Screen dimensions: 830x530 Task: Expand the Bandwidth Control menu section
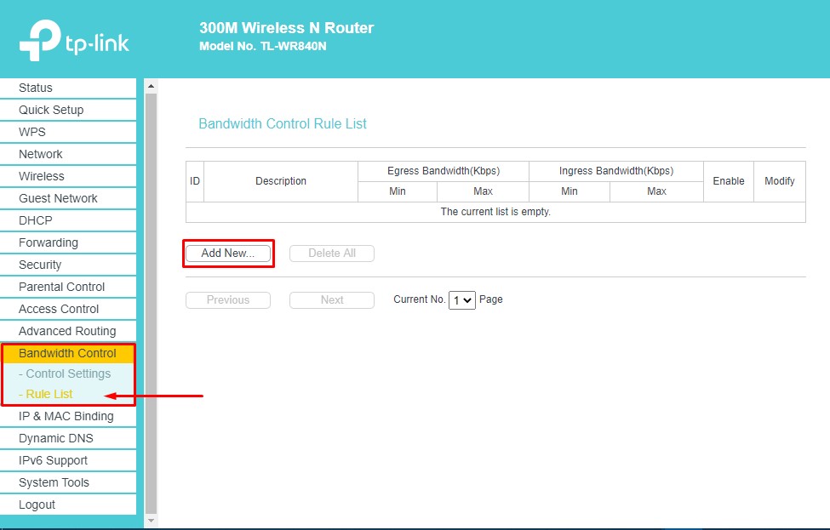pyautogui.click(x=67, y=353)
